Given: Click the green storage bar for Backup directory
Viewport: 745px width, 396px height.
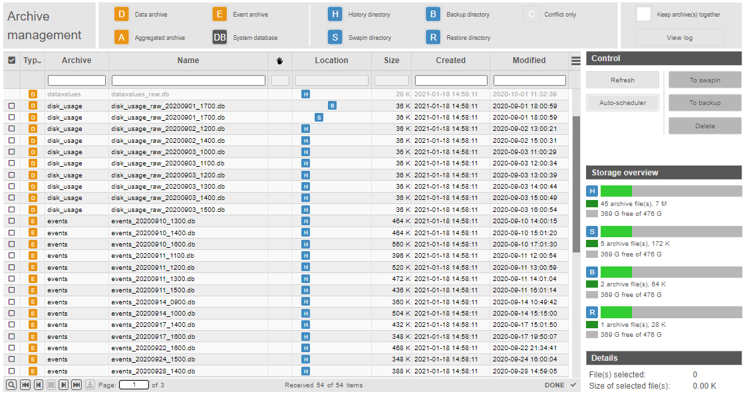Looking at the screenshot, I should [616, 272].
